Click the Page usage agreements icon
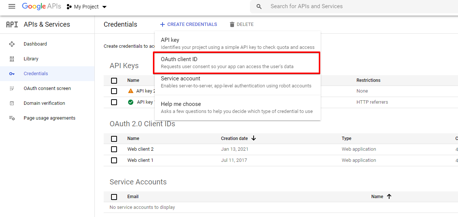The height and width of the screenshot is (217, 458). 12,118
